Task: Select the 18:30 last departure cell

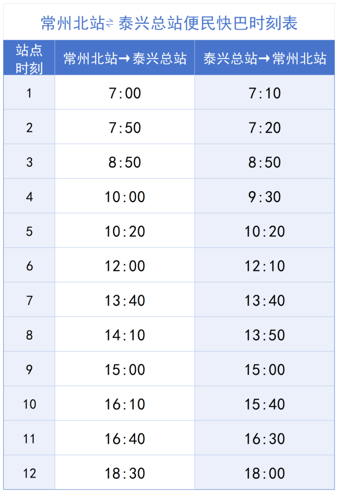Action: 125,473
